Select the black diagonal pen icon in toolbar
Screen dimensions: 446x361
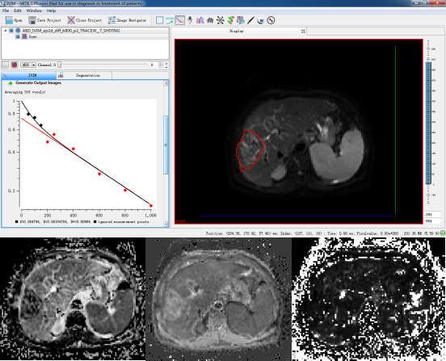[250, 20]
